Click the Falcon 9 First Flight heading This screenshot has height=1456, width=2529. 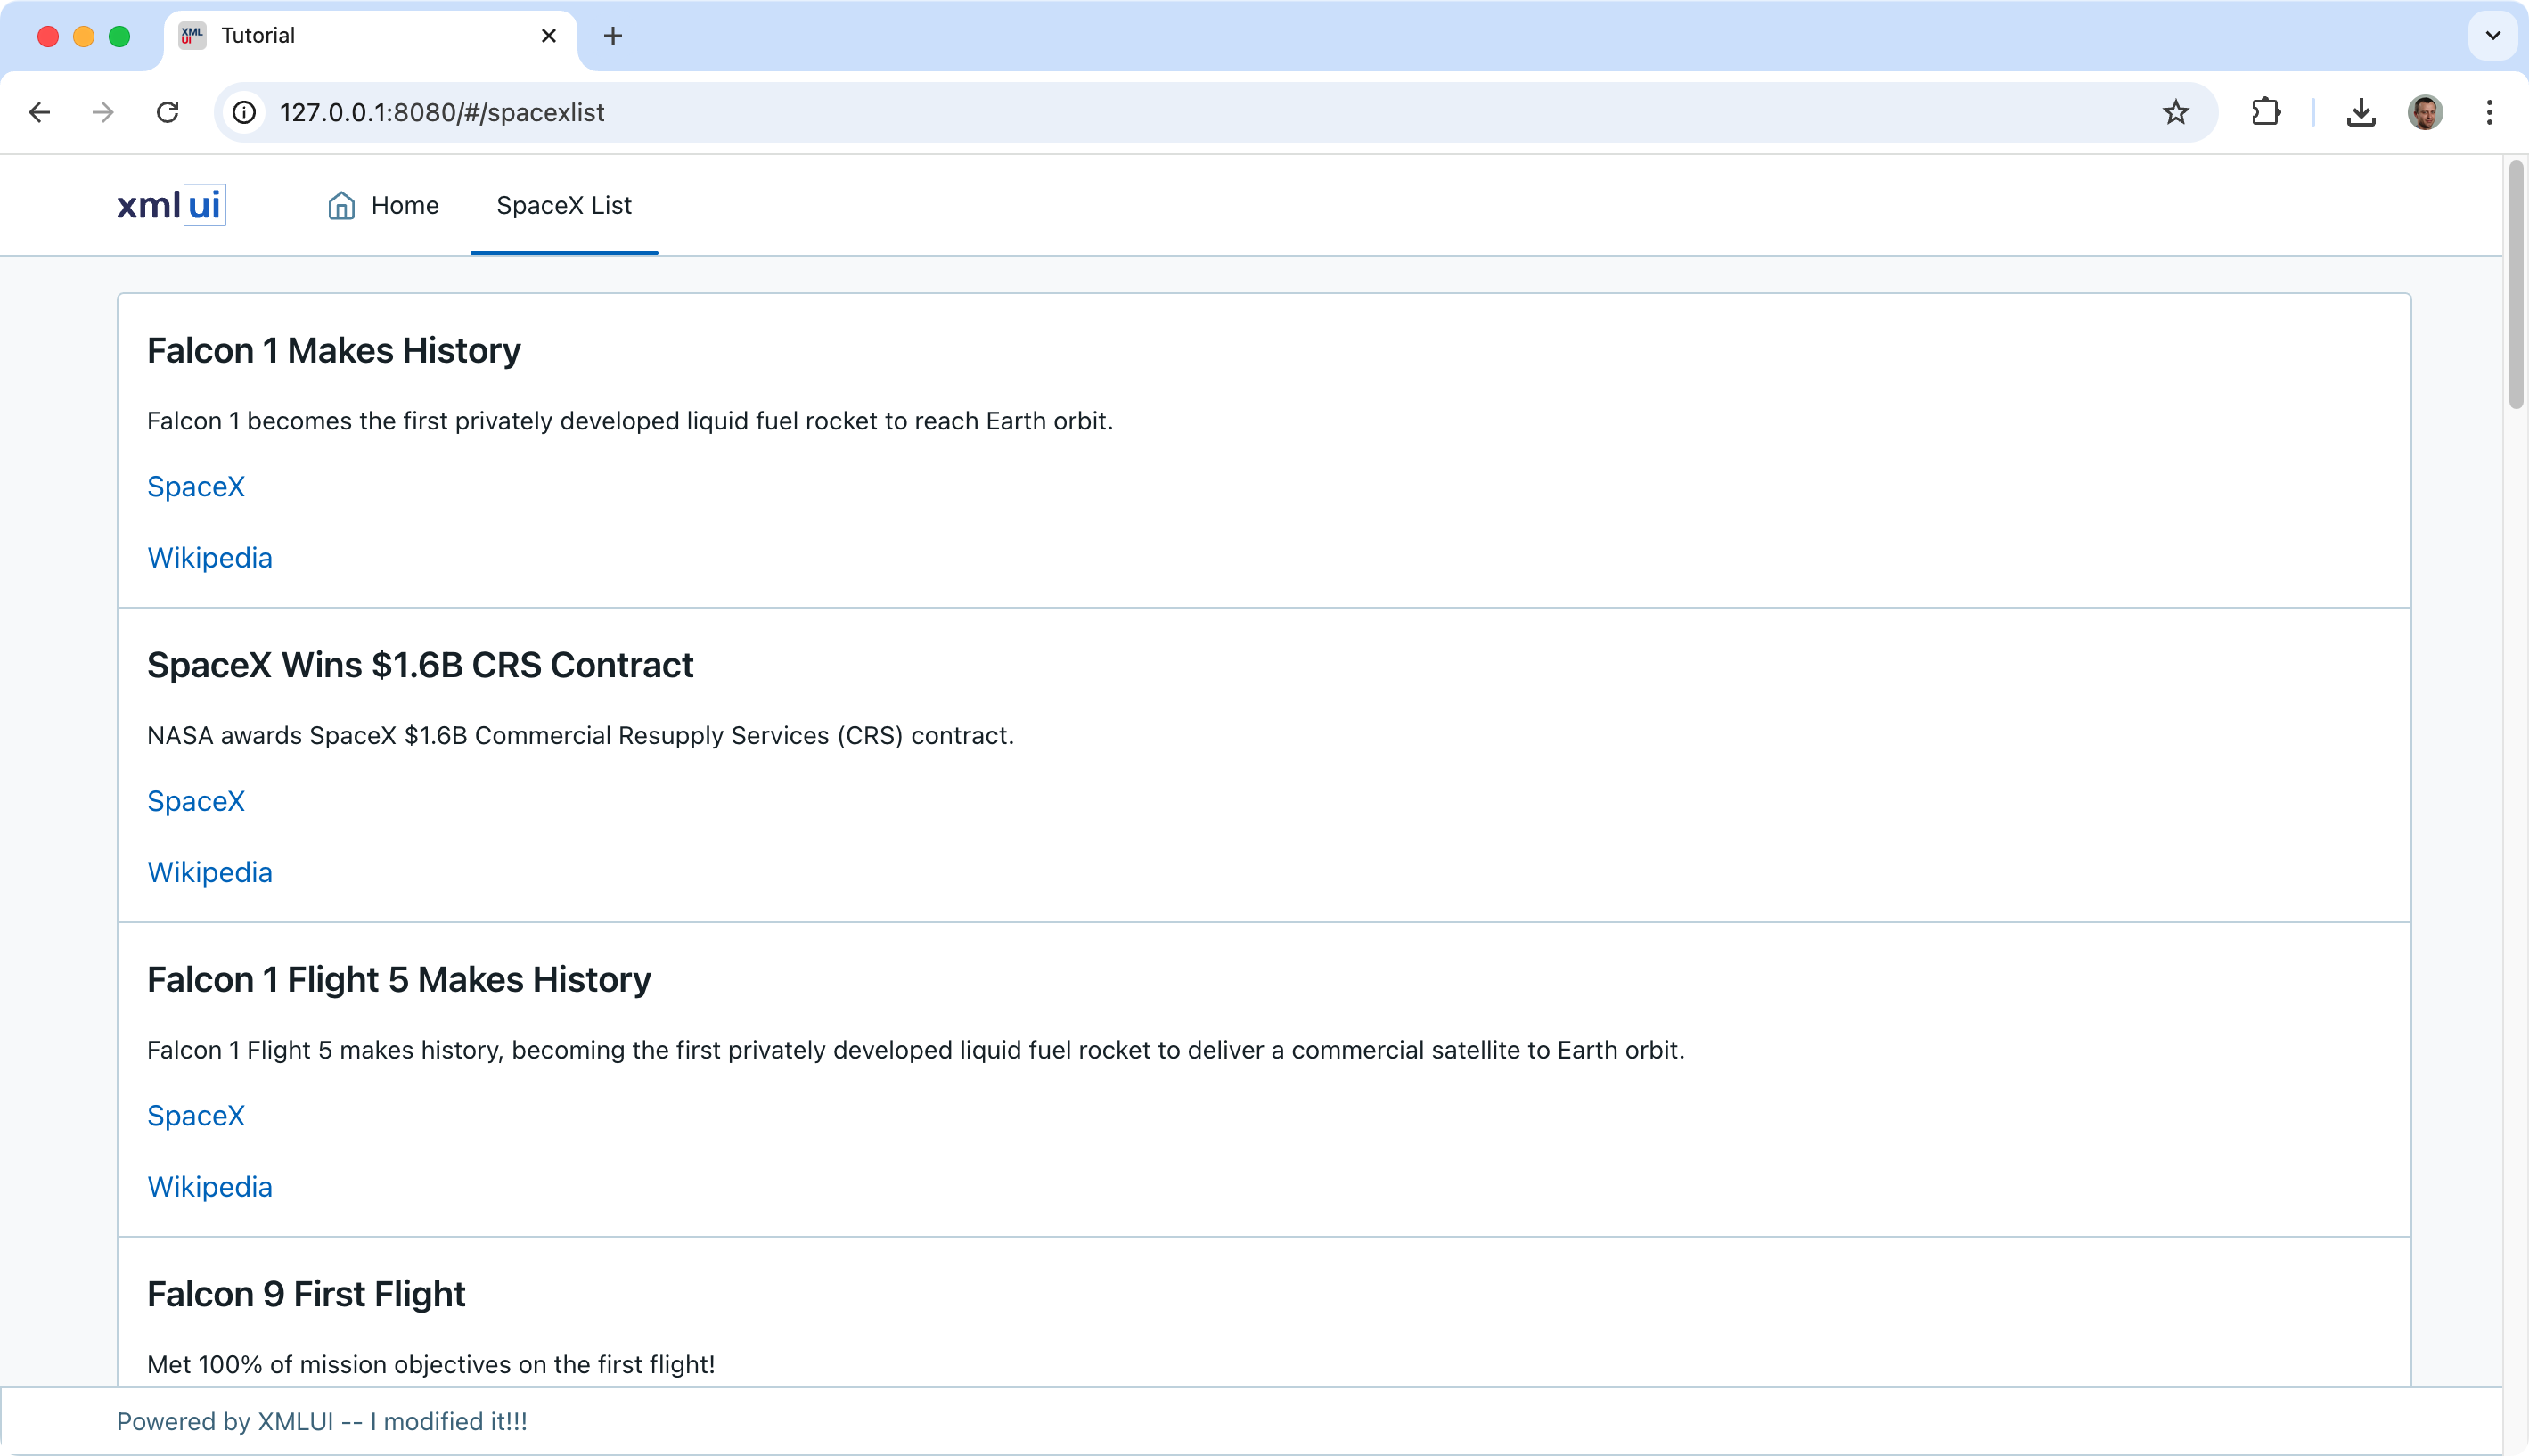pyautogui.click(x=306, y=1294)
